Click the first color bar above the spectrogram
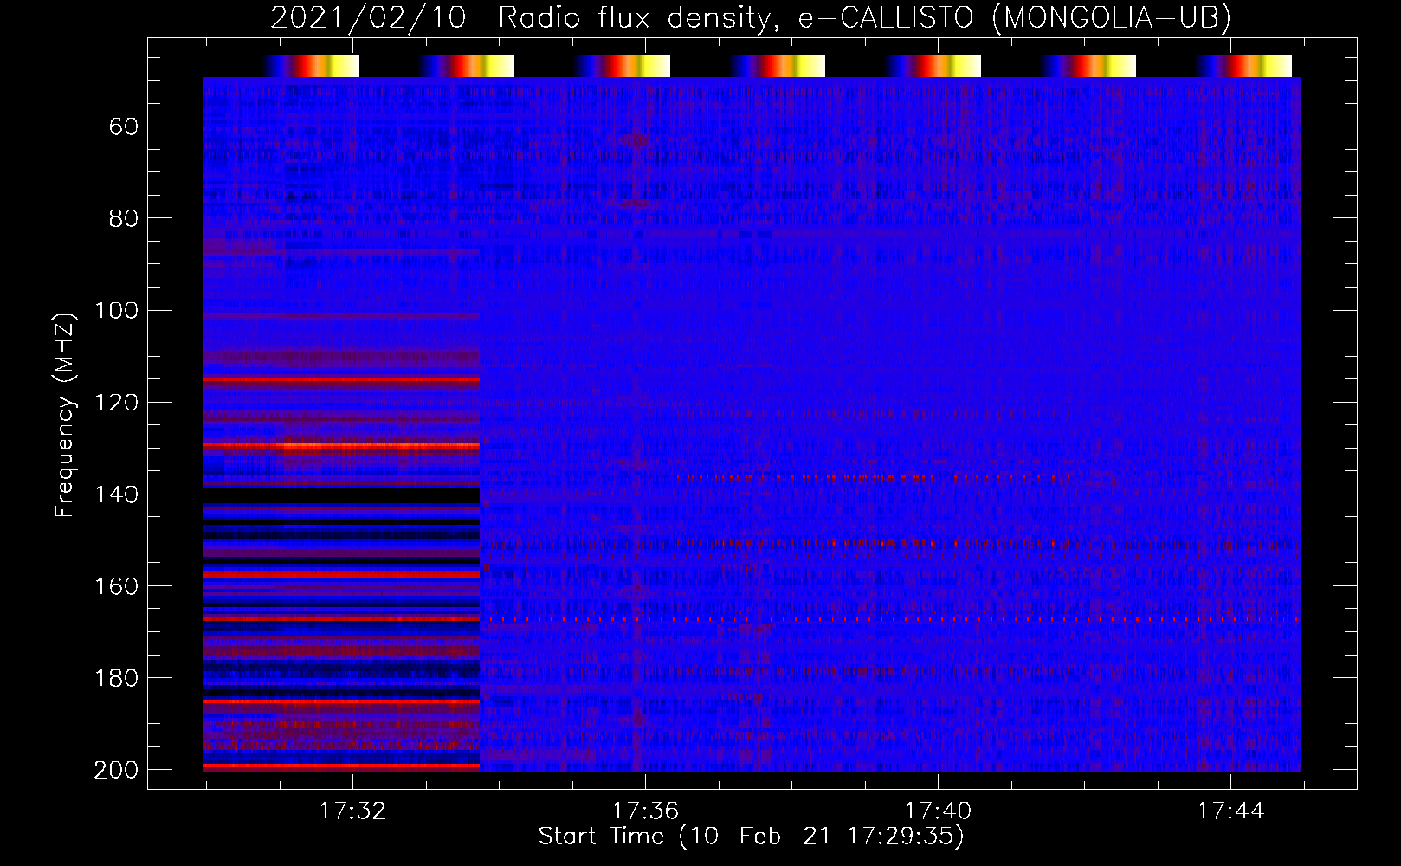Screen dimensions: 1401x866 tap(312, 66)
